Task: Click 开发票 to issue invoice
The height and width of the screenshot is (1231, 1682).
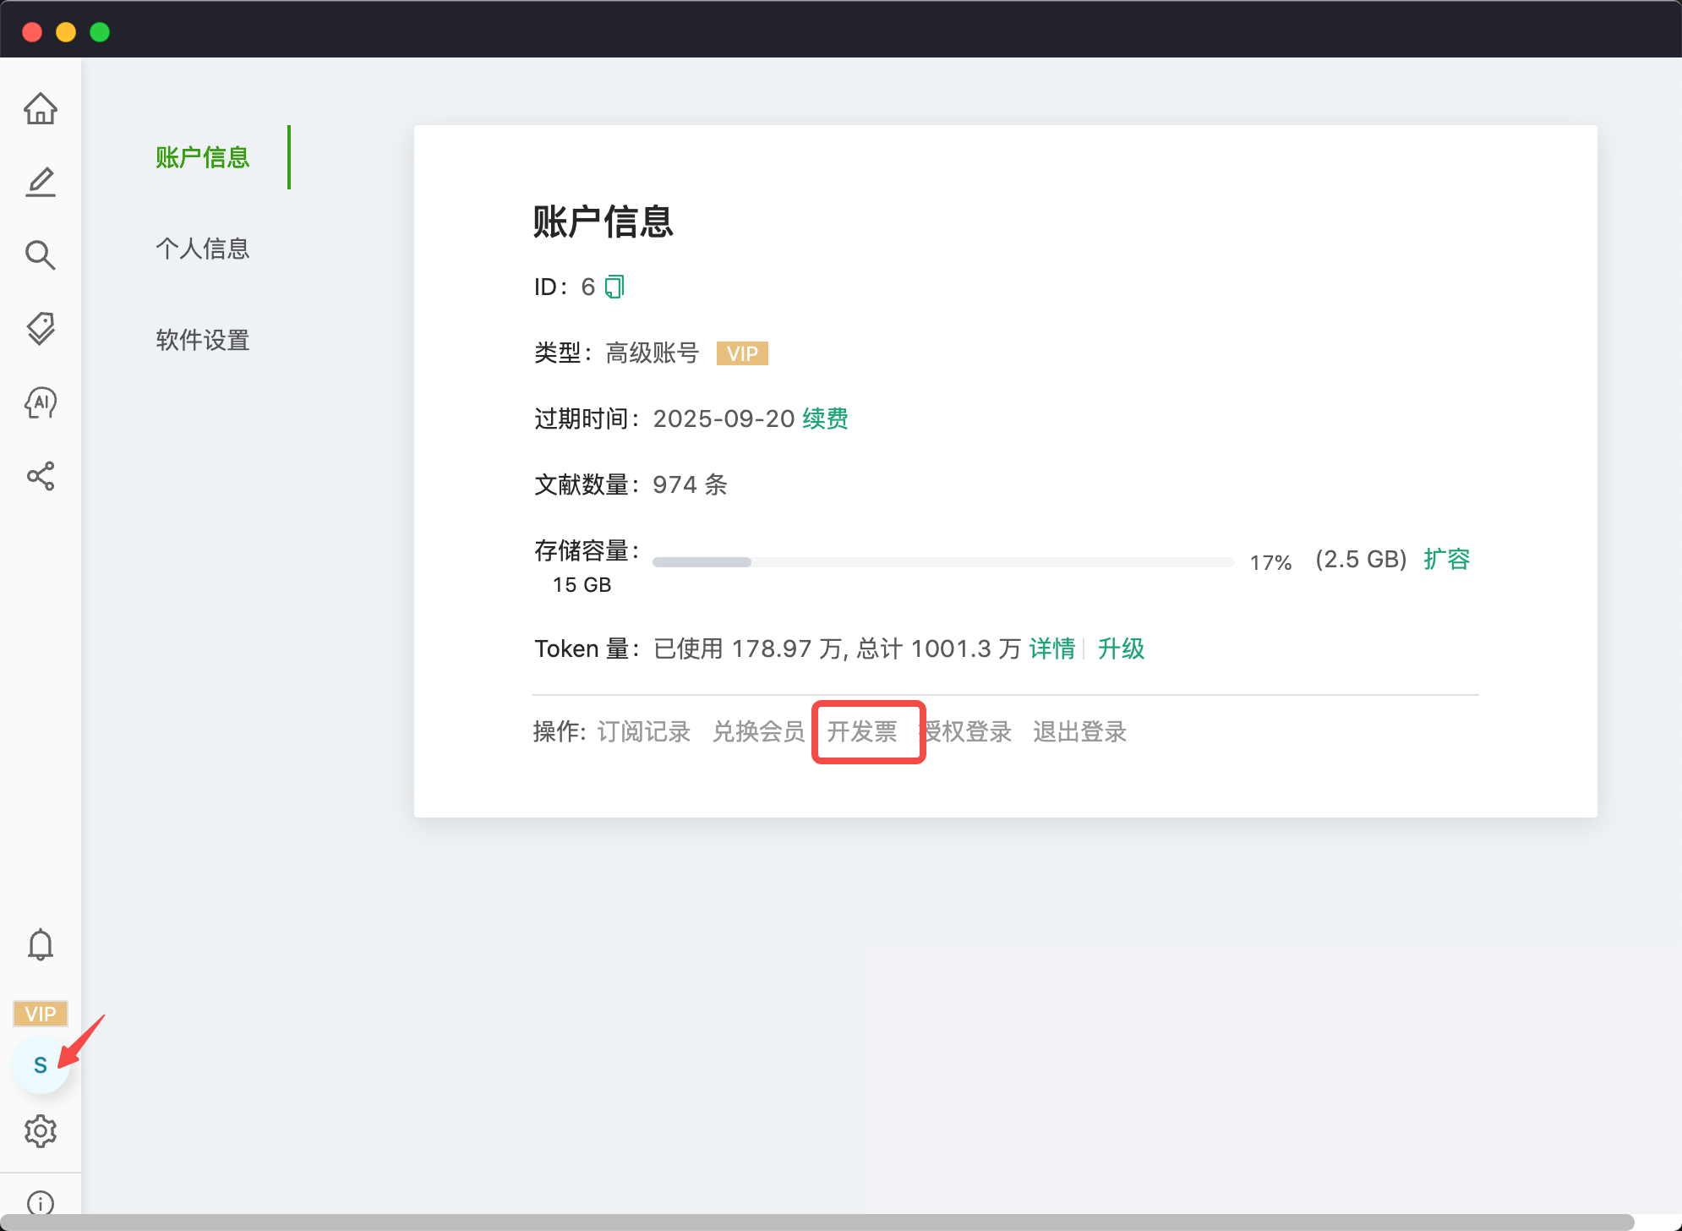Action: [x=862, y=731]
